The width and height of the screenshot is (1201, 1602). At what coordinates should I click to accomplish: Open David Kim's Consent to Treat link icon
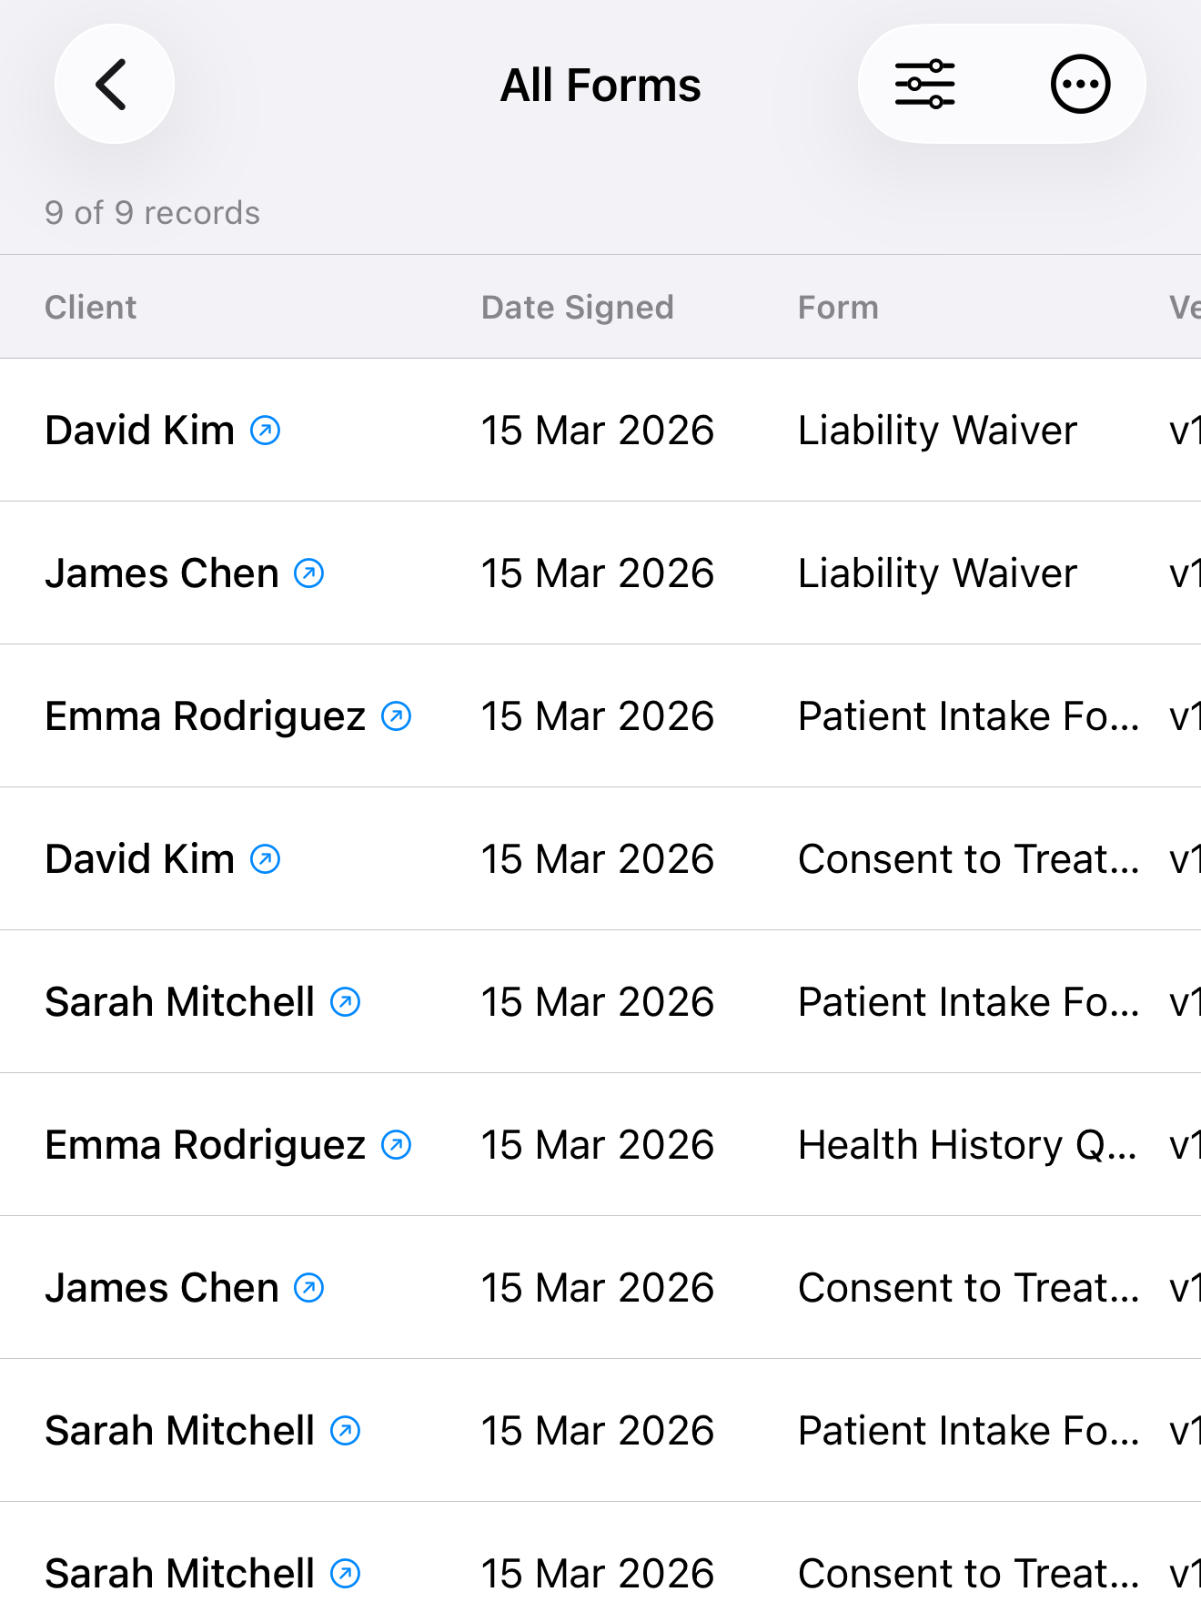coord(265,858)
